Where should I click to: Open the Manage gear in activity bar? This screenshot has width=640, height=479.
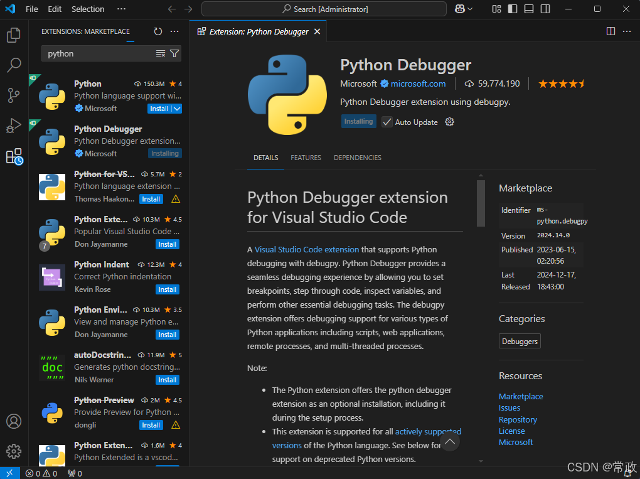coord(14,451)
